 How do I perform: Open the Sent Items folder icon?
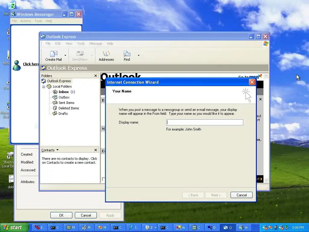coord(55,103)
